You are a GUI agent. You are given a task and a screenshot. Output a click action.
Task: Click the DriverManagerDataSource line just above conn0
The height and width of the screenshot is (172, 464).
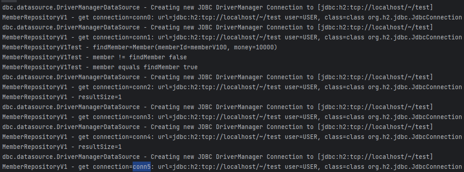click(217, 7)
